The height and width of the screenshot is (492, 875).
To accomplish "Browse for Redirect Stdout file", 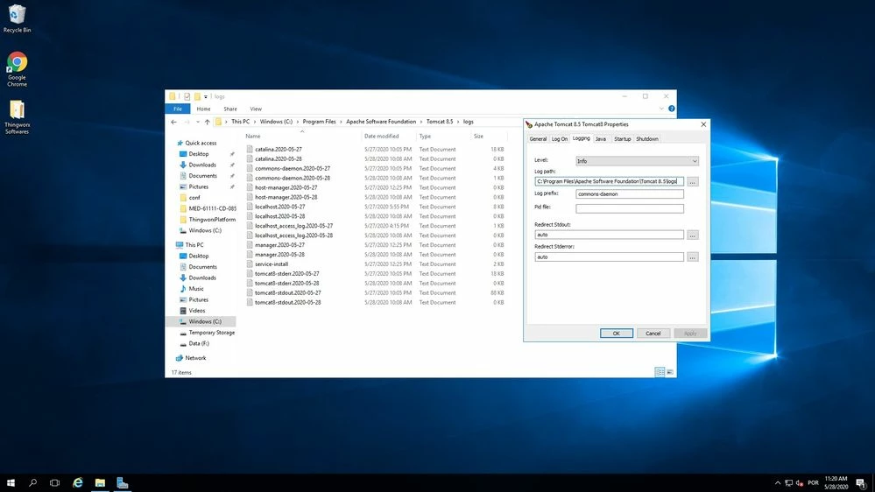I will pos(692,235).
